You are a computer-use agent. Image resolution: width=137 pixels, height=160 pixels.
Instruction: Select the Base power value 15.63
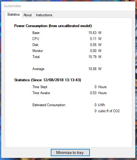pyautogui.click(x=92, y=33)
